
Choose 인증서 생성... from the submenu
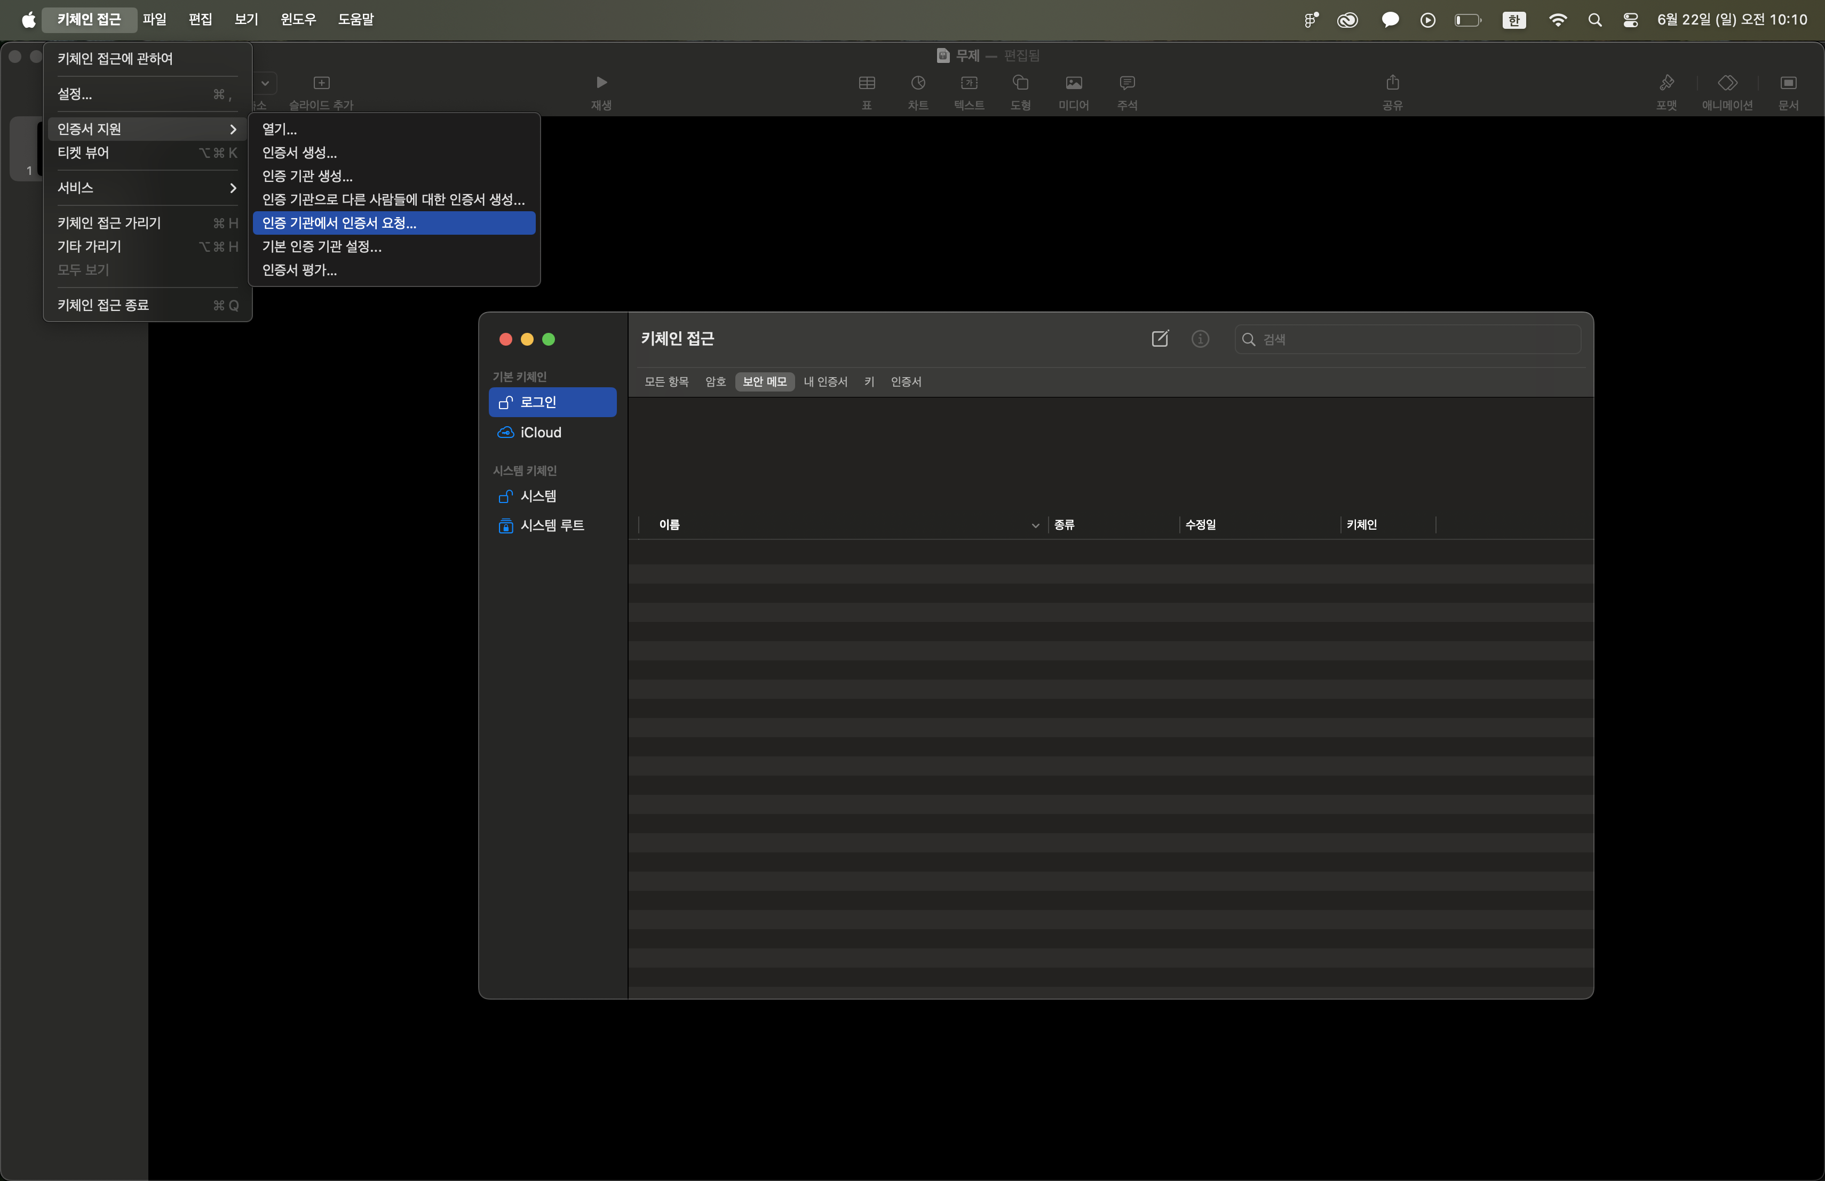tap(300, 153)
